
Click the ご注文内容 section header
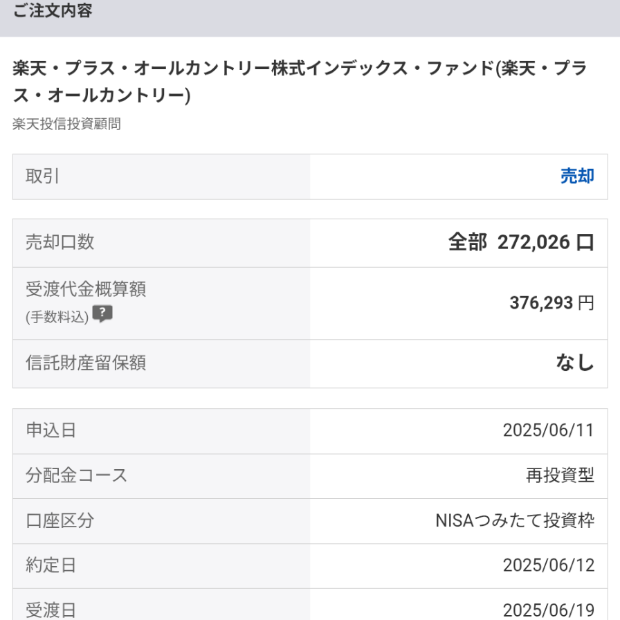point(53,11)
